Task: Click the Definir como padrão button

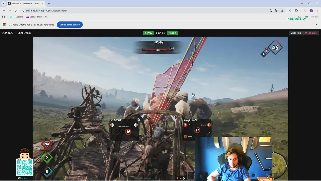Action: 70,25
